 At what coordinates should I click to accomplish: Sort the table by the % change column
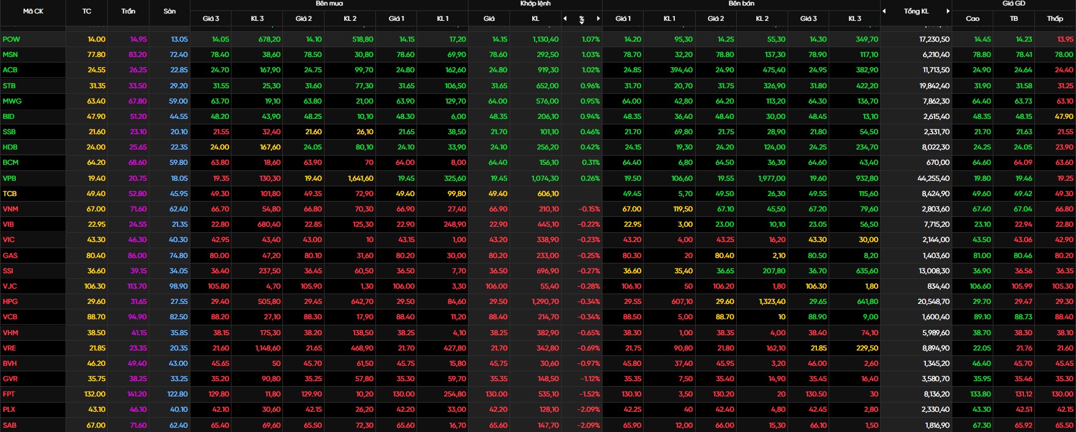(582, 19)
